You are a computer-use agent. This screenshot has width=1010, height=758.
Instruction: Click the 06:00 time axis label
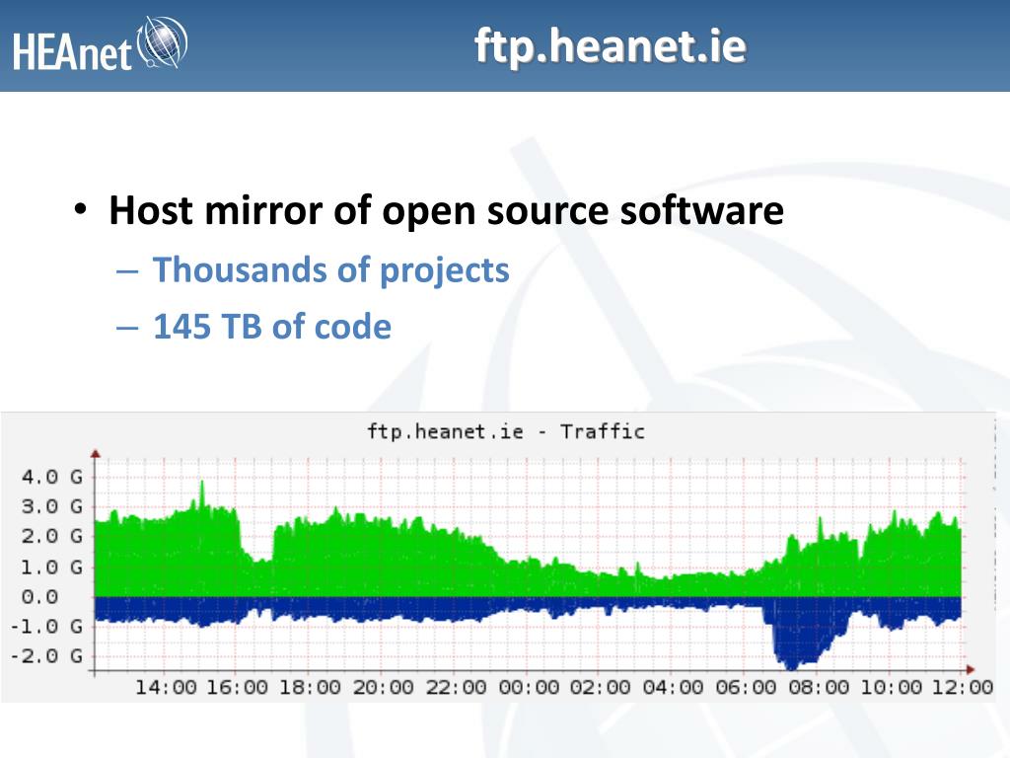pos(746,687)
